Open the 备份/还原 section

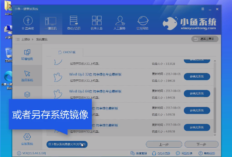(74, 23)
